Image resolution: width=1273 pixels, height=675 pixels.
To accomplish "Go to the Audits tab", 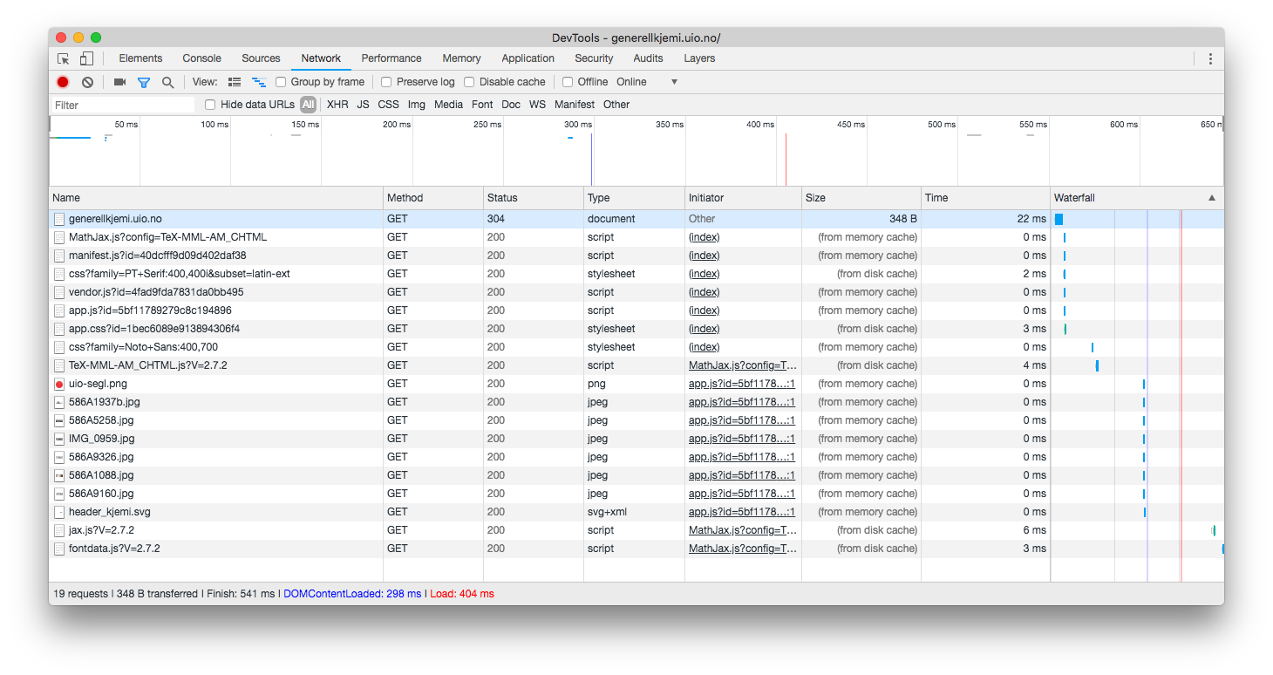I will pos(648,58).
